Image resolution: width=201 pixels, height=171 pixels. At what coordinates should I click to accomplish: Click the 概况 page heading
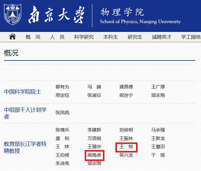coord(11,53)
